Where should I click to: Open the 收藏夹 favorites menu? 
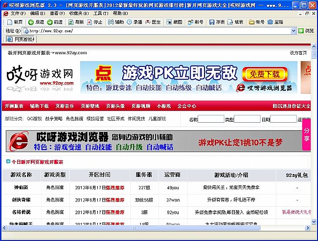click(79, 13)
